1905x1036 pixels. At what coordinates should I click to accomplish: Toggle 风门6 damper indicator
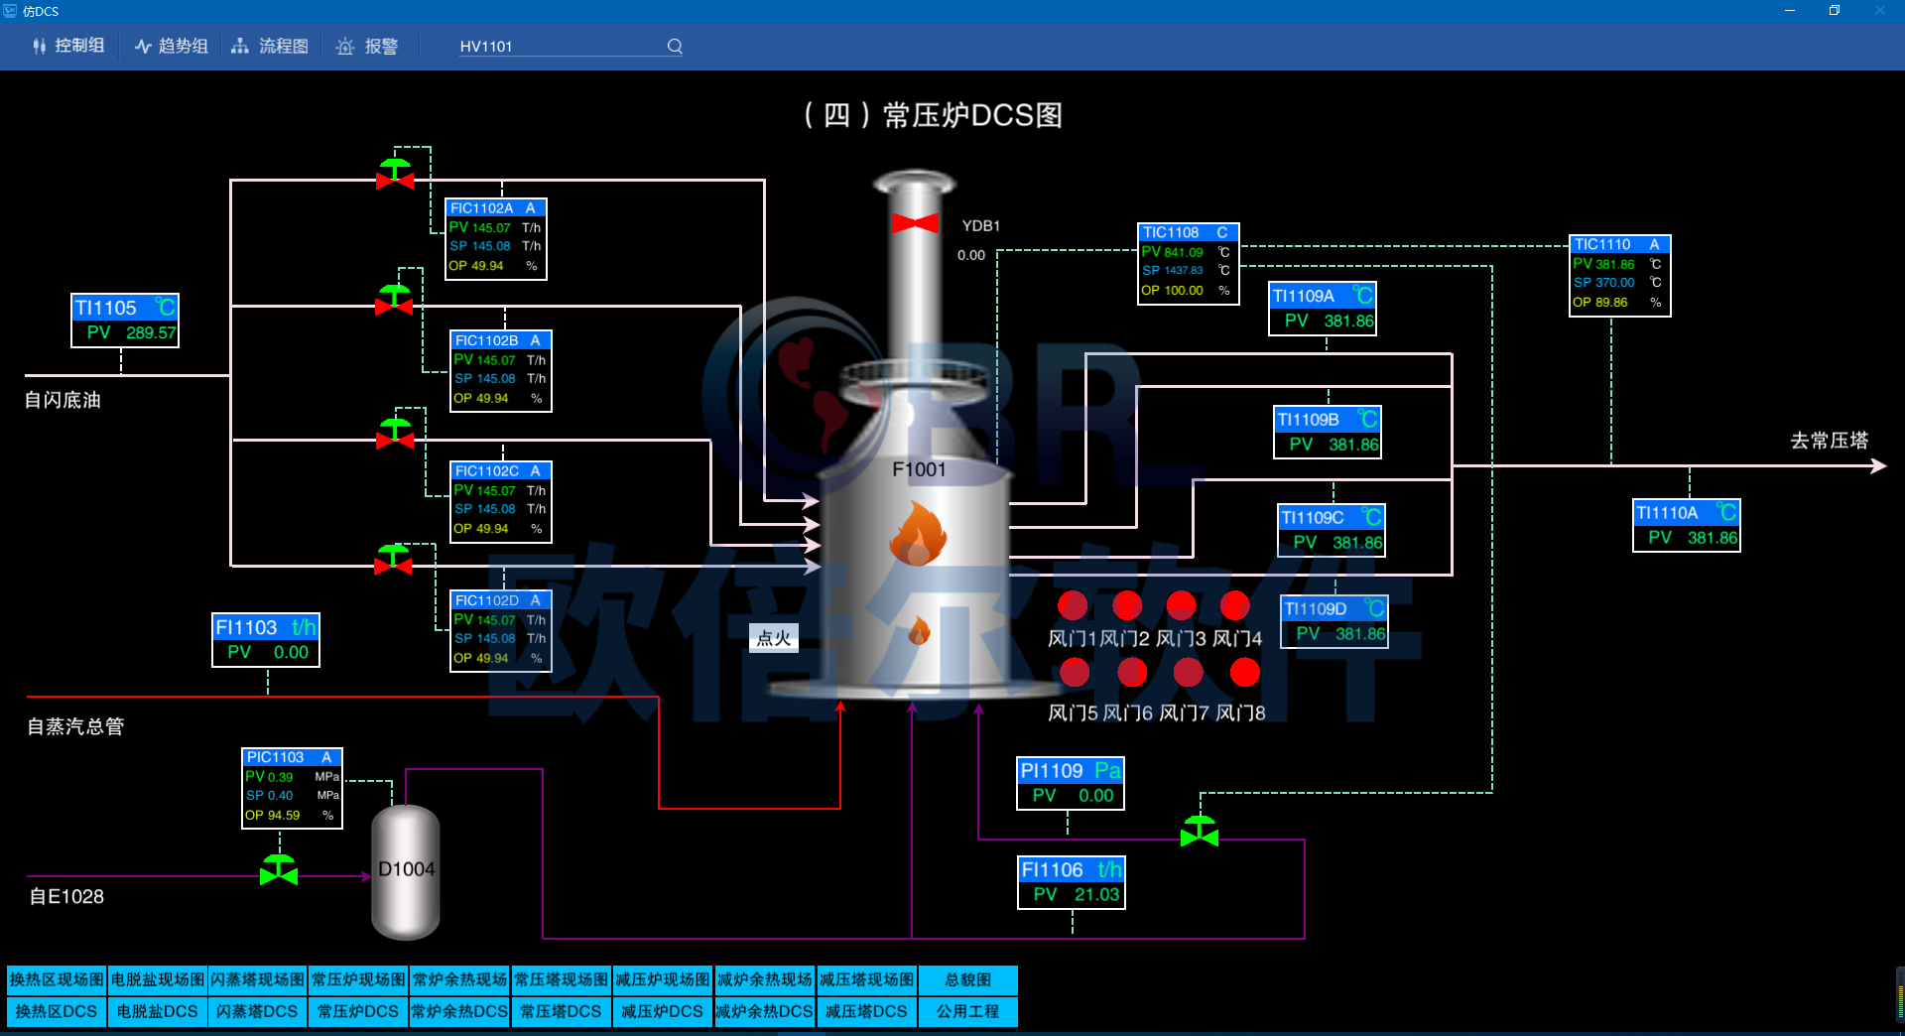point(1132,673)
